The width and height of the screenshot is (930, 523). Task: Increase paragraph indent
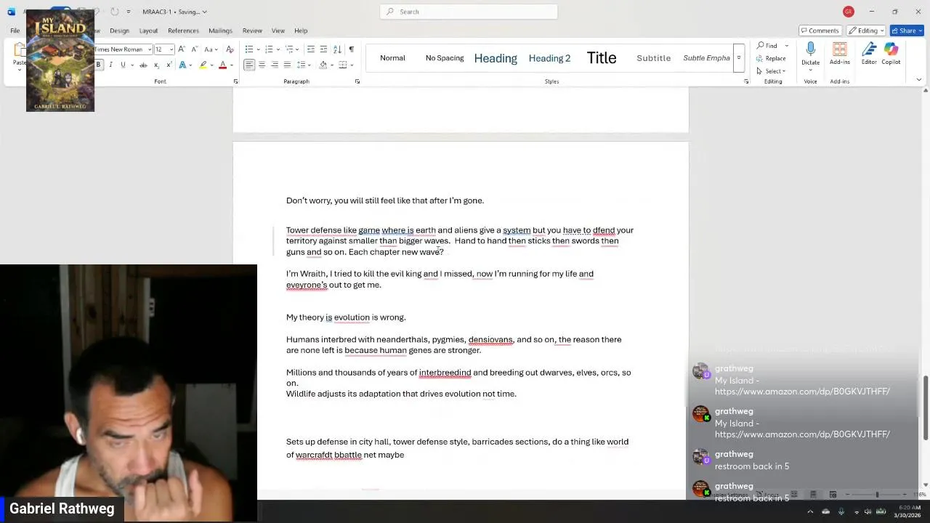click(x=324, y=49)
